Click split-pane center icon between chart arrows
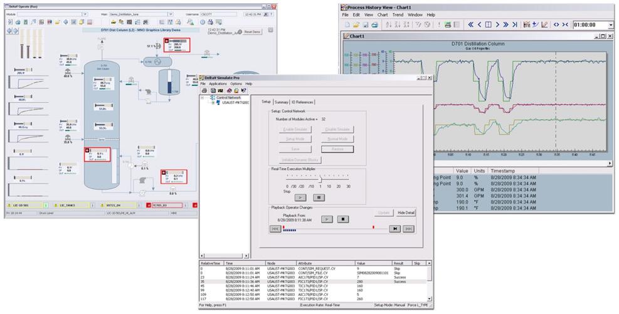This screenshot has width=619, height=314. 489,25
